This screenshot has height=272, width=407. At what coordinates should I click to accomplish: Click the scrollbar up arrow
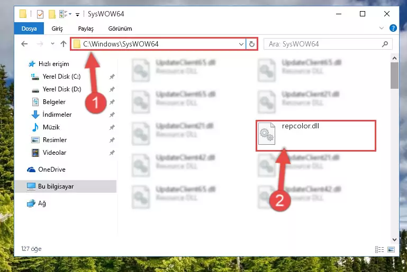point(394,58)
